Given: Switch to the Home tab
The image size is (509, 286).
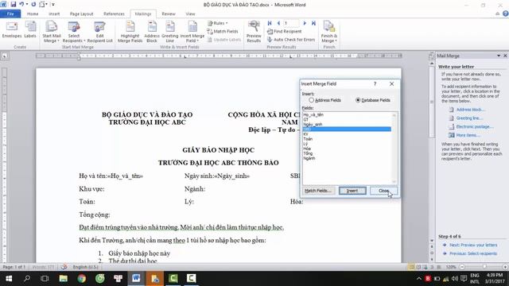Looking at the screenshot, I should pyautogui.click(x=33, y=14).
